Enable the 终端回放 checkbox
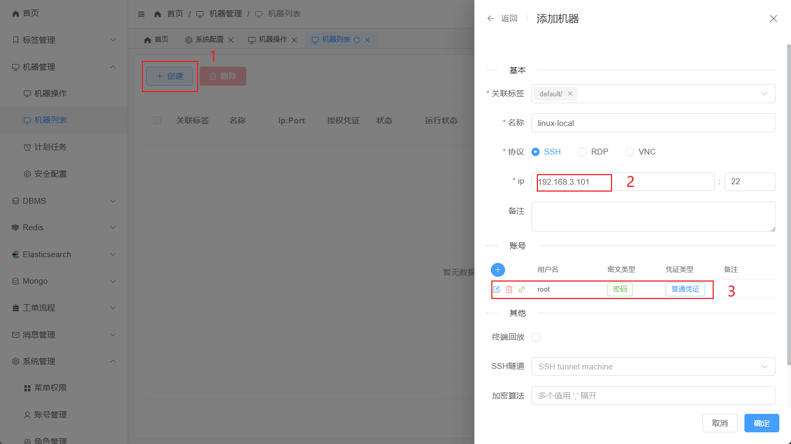The height and width of the screenshot is (444, 791). click(536, 337)
